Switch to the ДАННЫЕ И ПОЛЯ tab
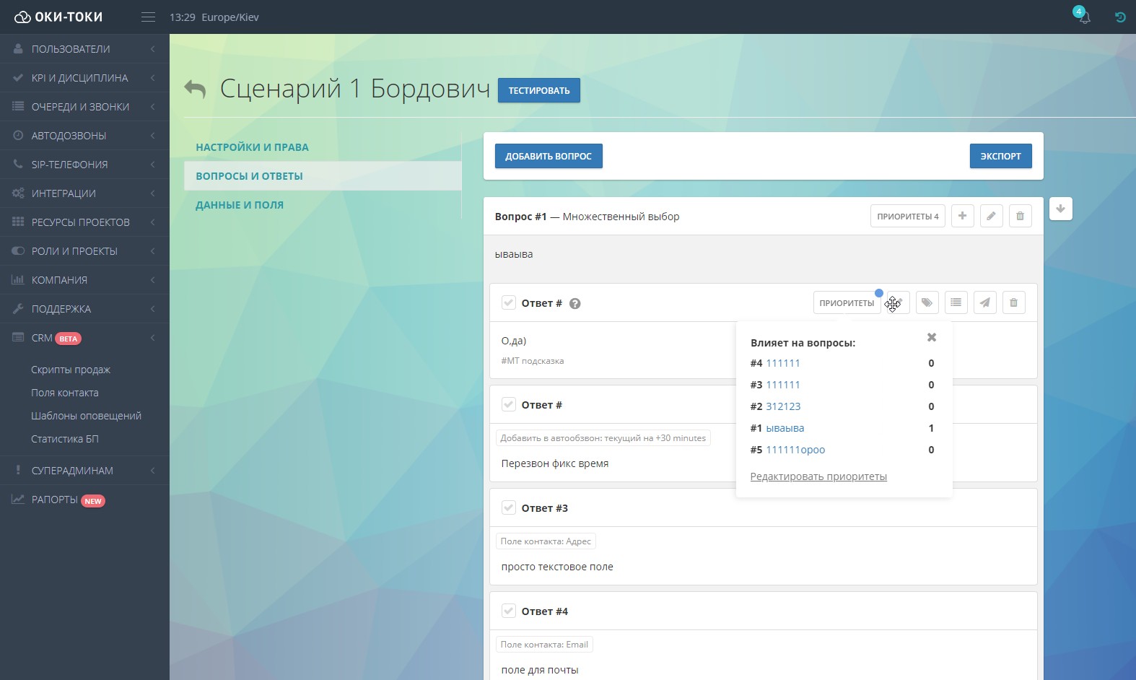1136x680 pixels. 240,205
